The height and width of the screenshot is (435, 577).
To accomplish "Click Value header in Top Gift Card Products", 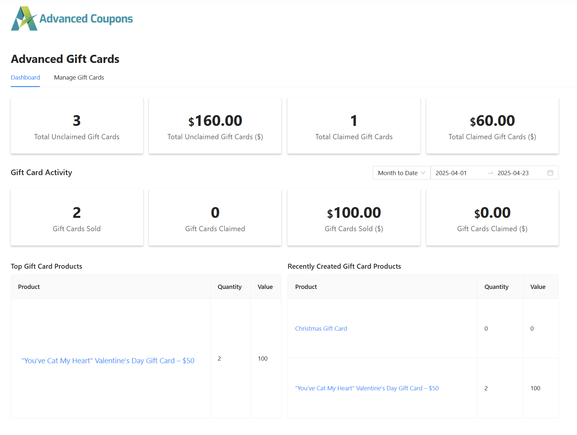I will click(265, 287).
